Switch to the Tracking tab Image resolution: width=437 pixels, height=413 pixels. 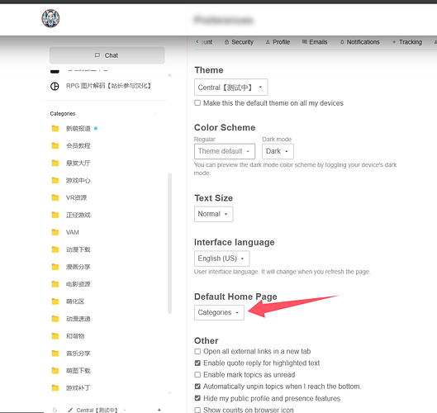point(407,42)
